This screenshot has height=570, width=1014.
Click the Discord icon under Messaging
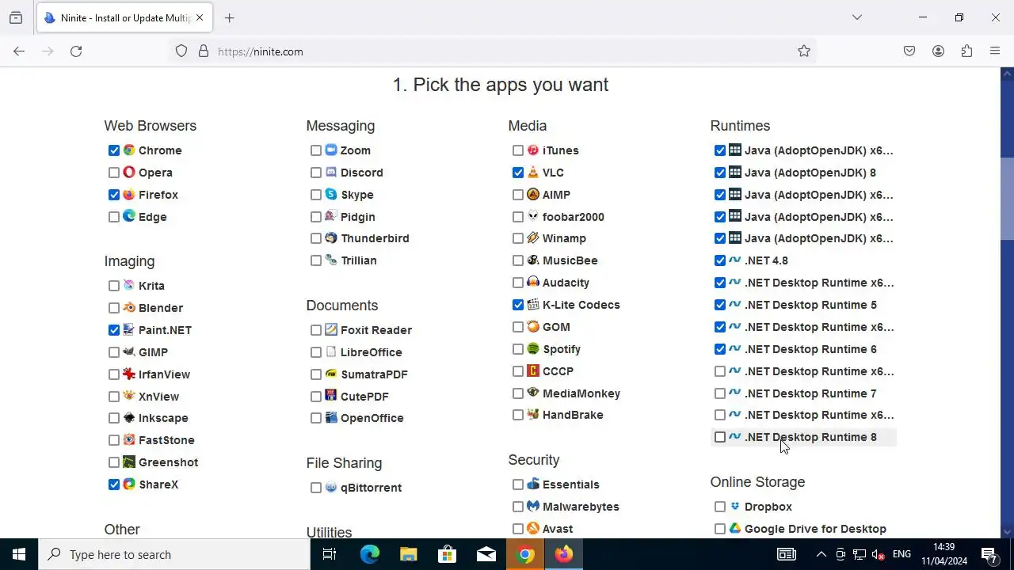coord(331,172)
